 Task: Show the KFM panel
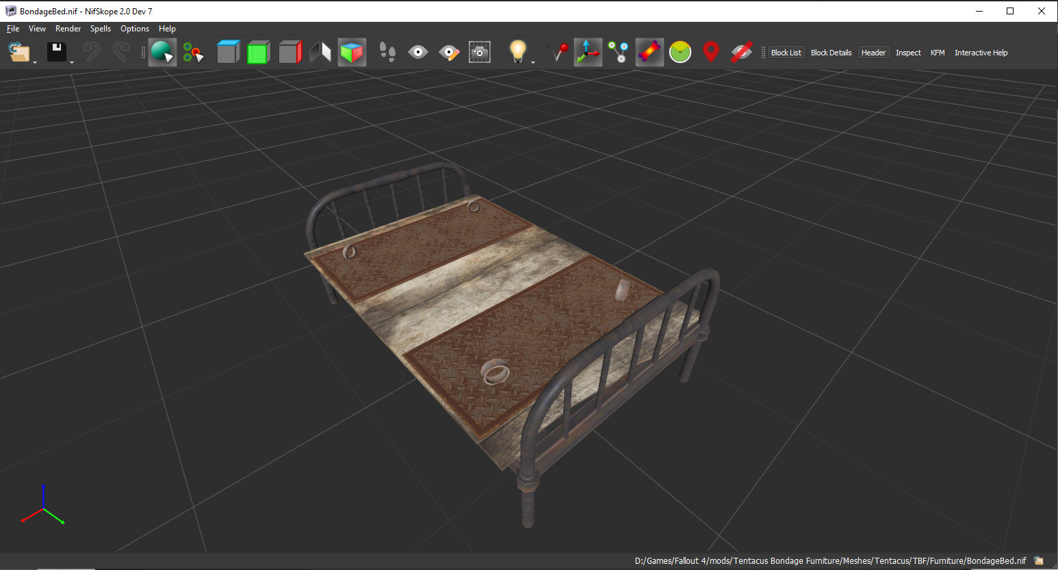click(938, 53)
